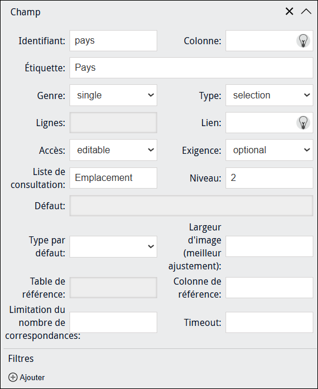This screenshot has height=389, width=318.
Task: Open the Exigence dropdown showing optional
Action: (269, 150)
